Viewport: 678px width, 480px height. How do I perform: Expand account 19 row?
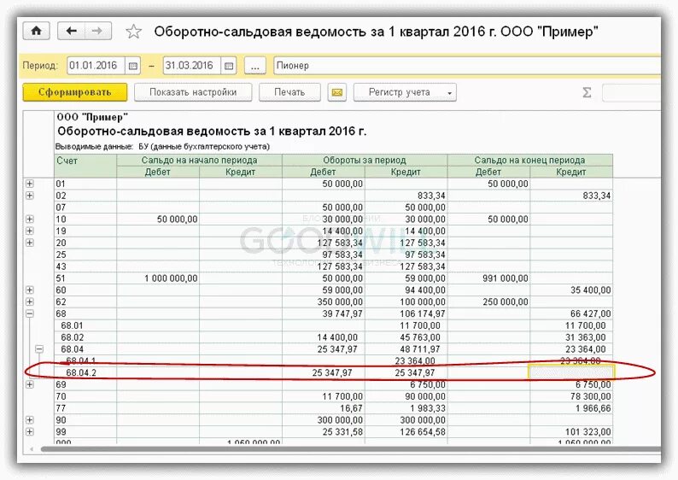29,231
